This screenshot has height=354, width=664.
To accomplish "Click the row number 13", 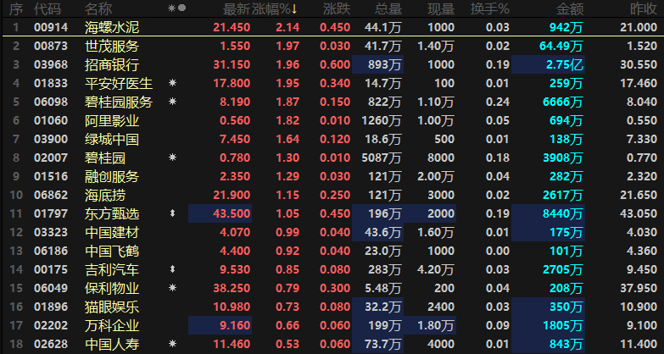I will pyautogui.click(x=15, y=251).
